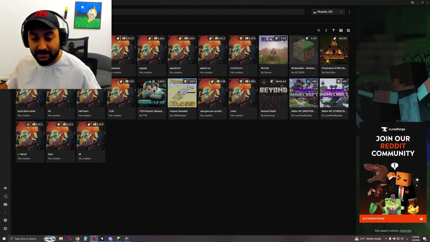Screen dimensions: 430x242
Task: Toggle the side panel icon in title bar
Action: 412,2
